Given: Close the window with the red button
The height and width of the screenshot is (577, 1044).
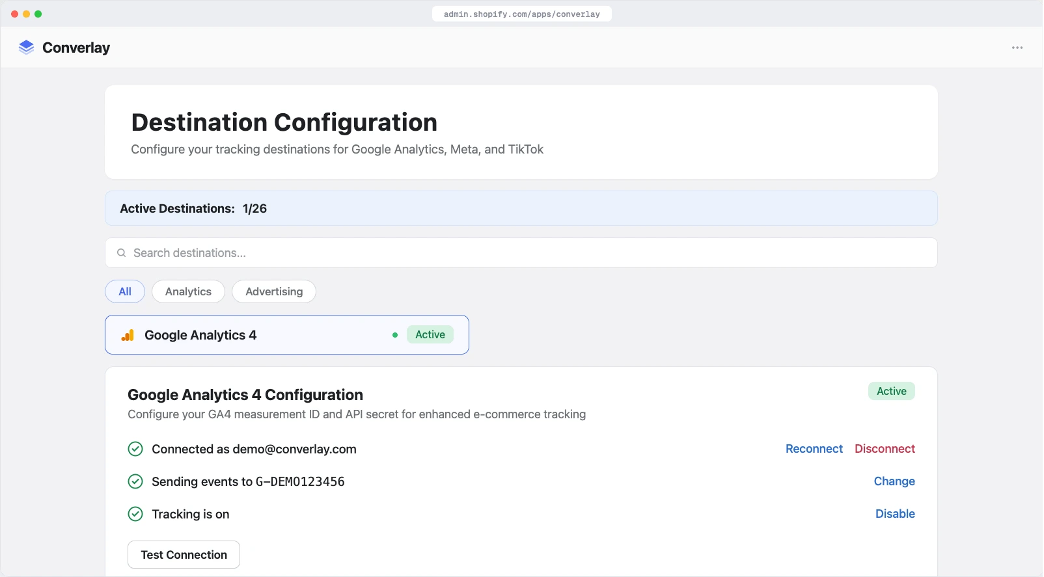Looking at the screenshot, I should (15, 14).
